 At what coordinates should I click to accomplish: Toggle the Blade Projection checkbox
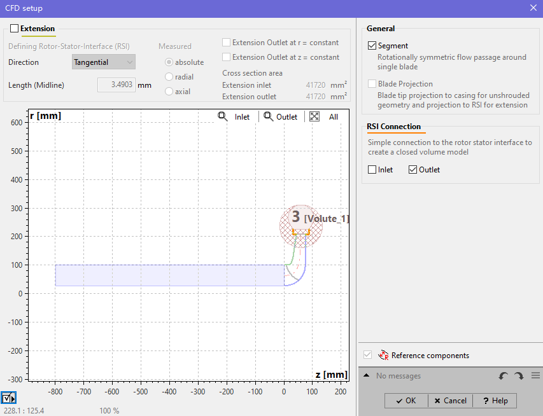click(x=372, y=84)
